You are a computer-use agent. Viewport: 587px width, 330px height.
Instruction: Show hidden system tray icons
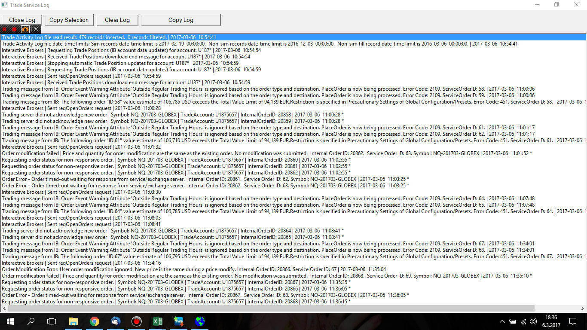click(502, 321)
